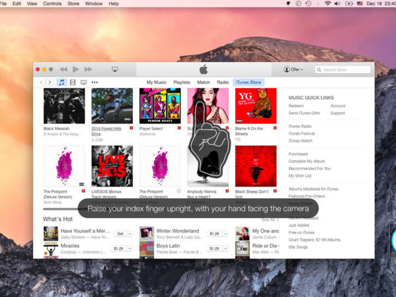Open Albums Mastered for iTunes link
The image size is (396, 297).
coord(313,189)
